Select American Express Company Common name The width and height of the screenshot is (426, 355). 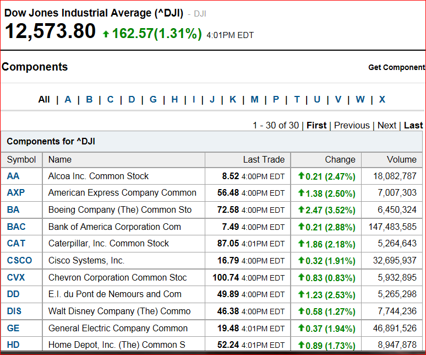point(122,192)
